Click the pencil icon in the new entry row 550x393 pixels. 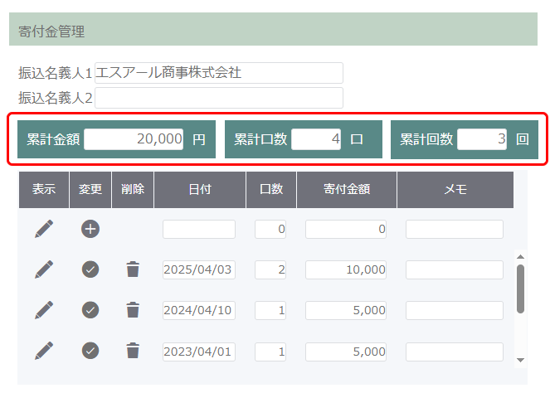click(44, 229)
